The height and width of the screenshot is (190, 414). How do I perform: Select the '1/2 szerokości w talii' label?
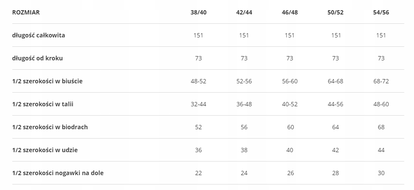point(43,104)
